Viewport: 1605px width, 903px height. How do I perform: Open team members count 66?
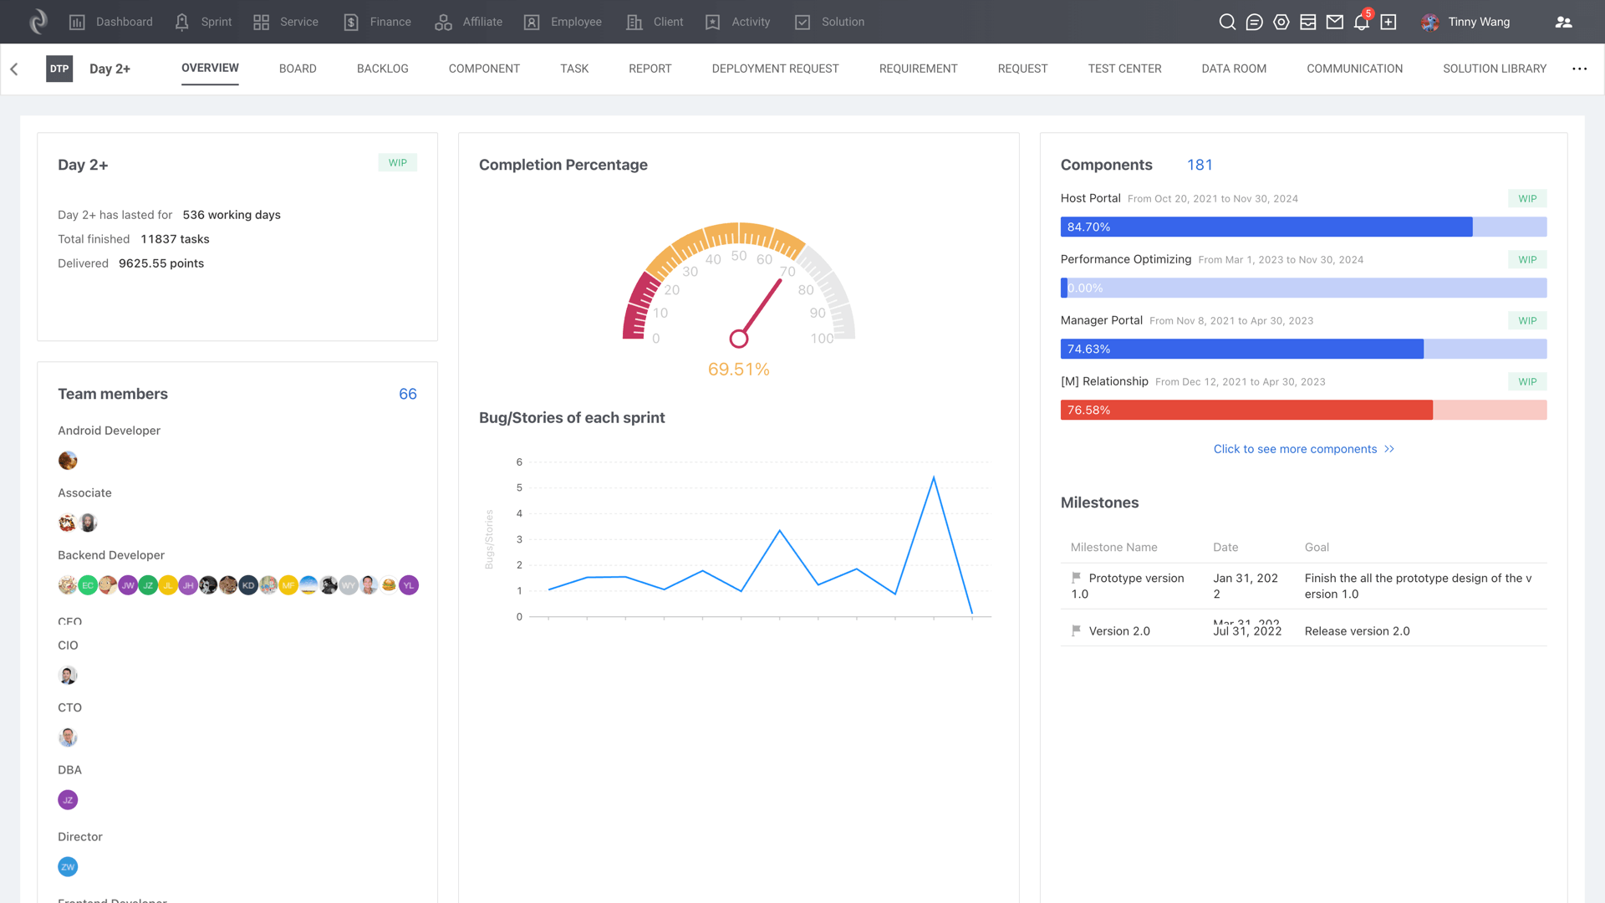pos(407,394)
